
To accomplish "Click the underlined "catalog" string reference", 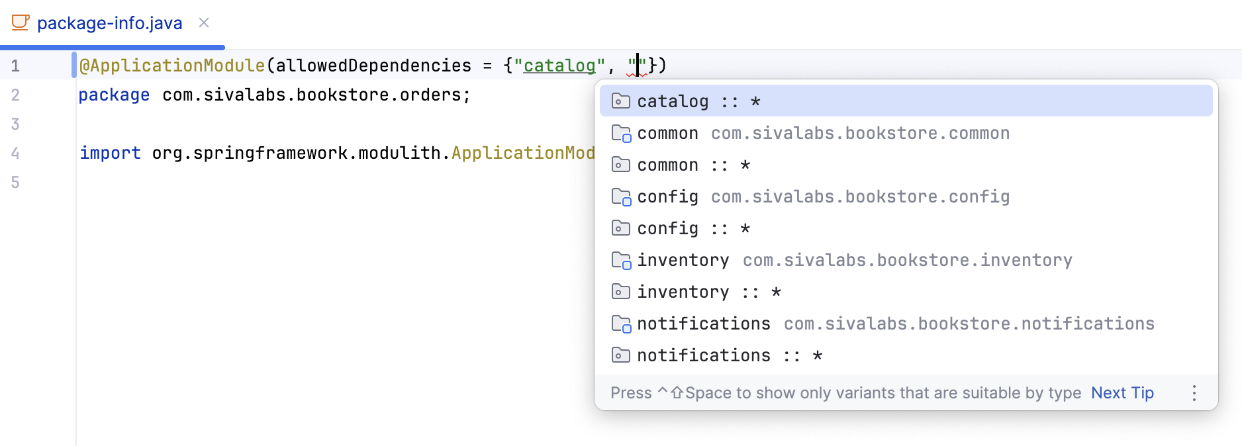I will pos(559,66).
